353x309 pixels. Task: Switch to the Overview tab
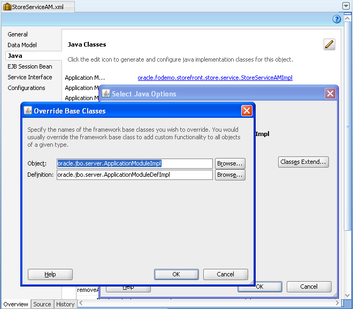pos(16,304)
